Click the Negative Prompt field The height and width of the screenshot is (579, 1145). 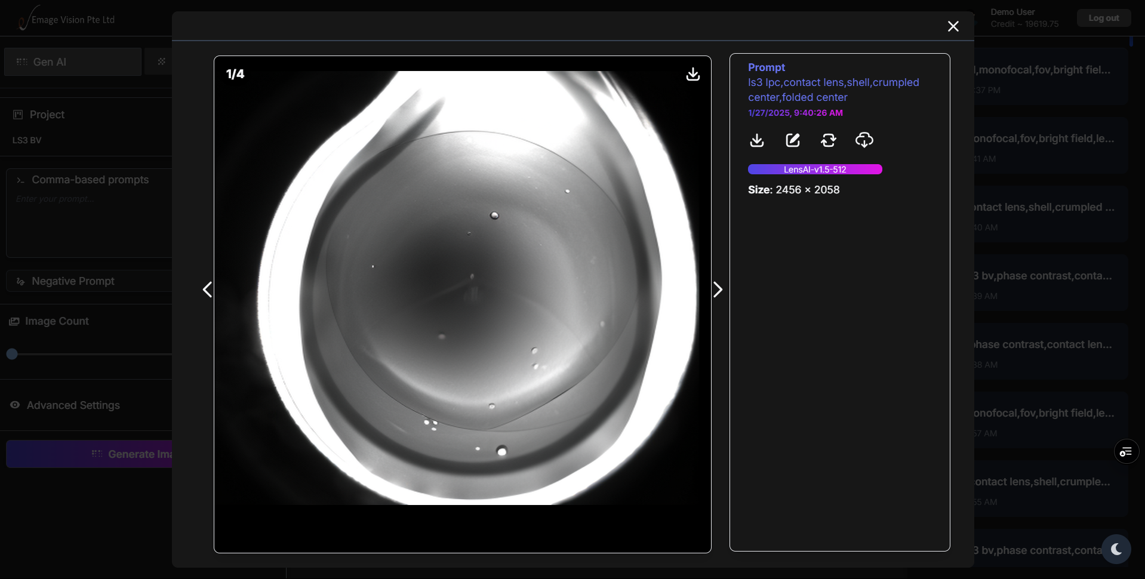point(90,281)
